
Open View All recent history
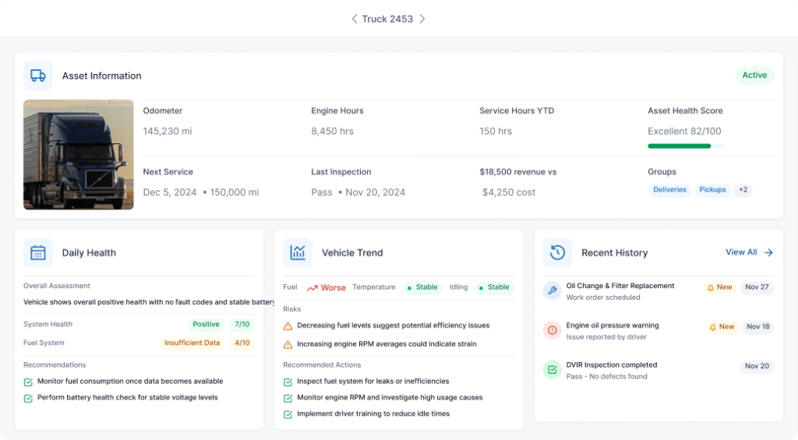(741, 252)
